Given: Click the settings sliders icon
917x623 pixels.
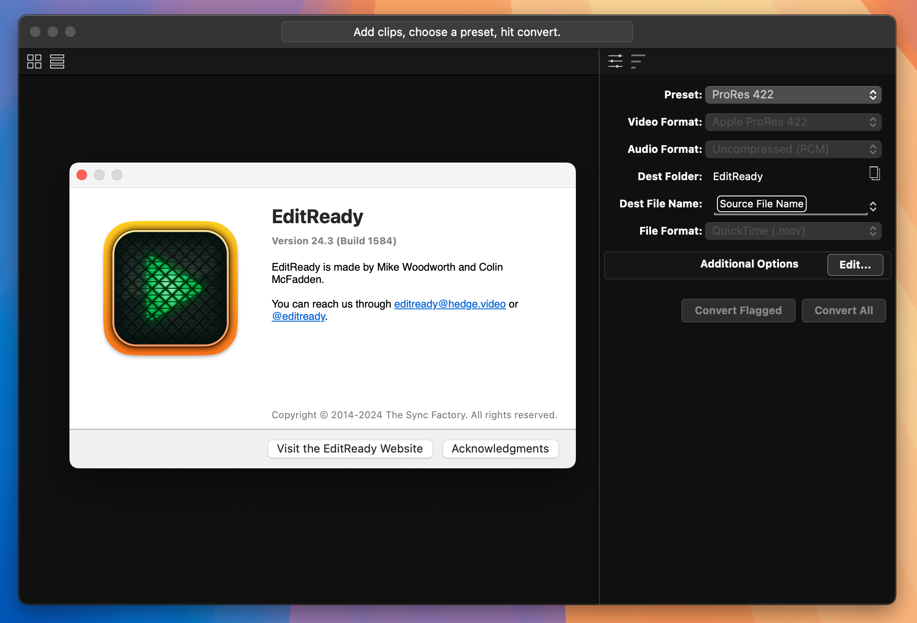Looking at the screenshot, I should (616, 61).
